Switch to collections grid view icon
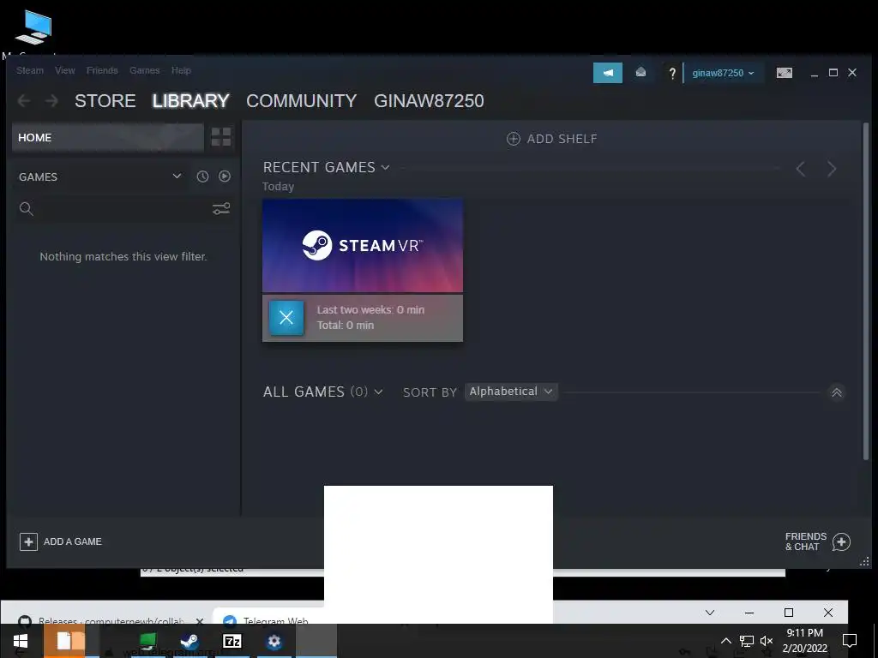878x658 pixels. point(220,137)
